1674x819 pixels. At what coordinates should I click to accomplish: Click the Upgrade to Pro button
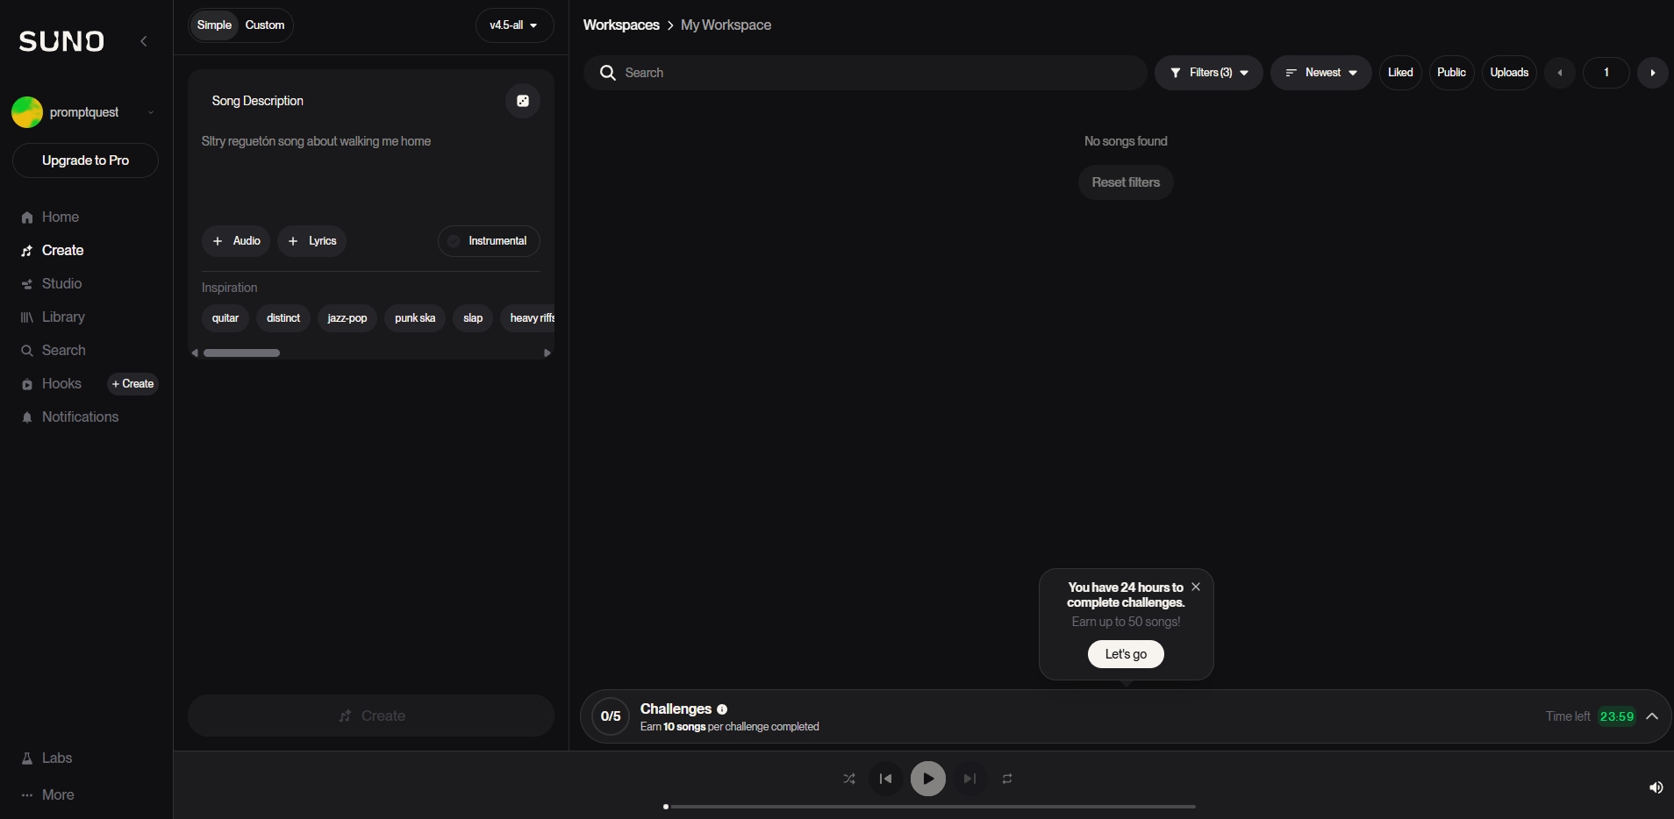tap(85, 160)
